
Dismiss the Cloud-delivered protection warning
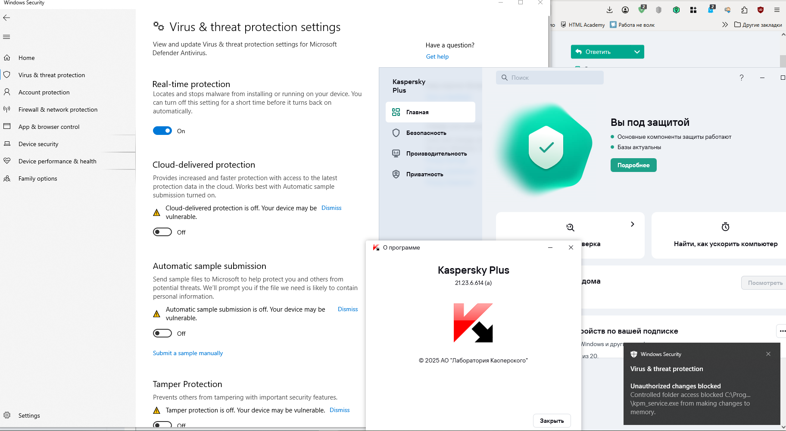pos(331,208)
